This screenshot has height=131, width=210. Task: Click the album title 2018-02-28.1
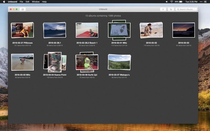point(55,43)
